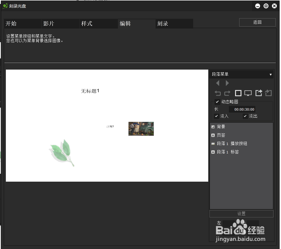
Task: Uncheck the 淡入 fade-in option
Action: pos(217,116)
